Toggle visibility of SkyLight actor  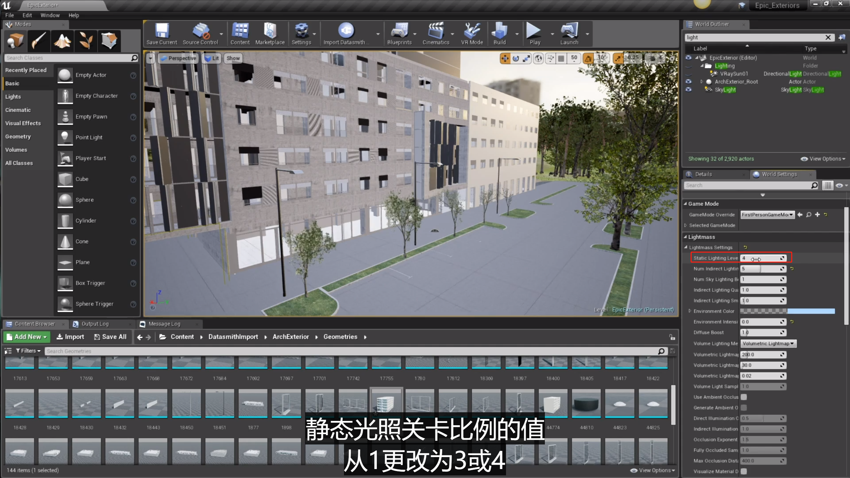(689, 90)
